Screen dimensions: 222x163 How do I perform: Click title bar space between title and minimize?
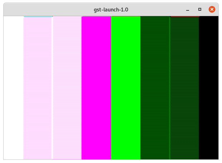coord(158,10)
